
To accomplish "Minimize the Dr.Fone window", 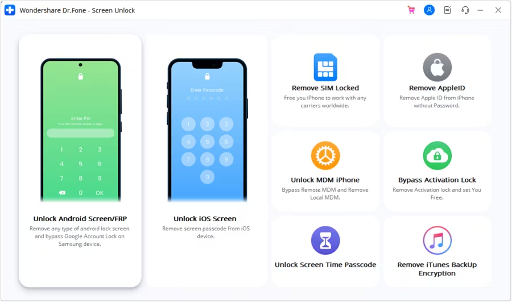I will 480,10.
